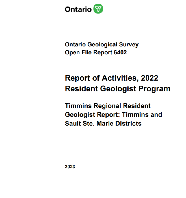This screenshot has width=186, height=198.
Task: Click the Ontario wordmark beside the logo
Action: [78, 9]
